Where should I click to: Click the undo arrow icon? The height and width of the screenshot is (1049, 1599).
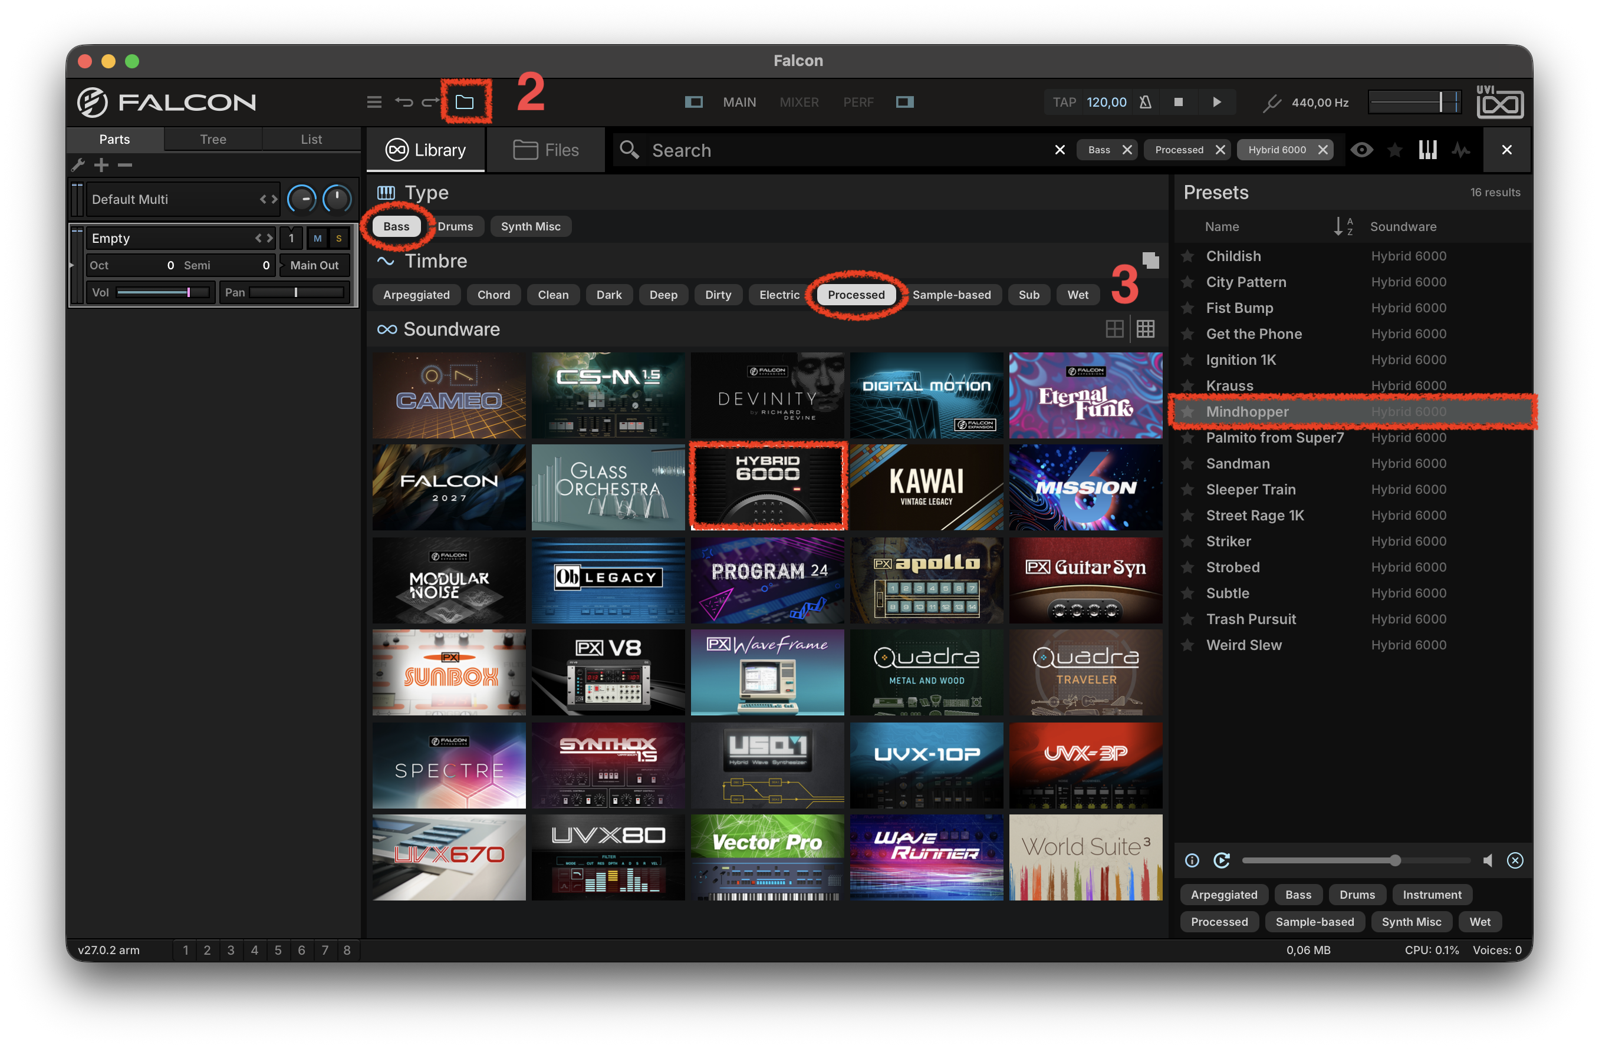coord(404,102)
